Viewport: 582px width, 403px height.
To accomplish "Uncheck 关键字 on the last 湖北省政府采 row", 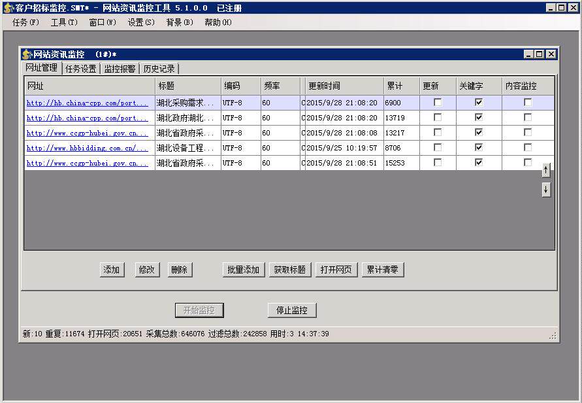I will click(x=479, y=163).
